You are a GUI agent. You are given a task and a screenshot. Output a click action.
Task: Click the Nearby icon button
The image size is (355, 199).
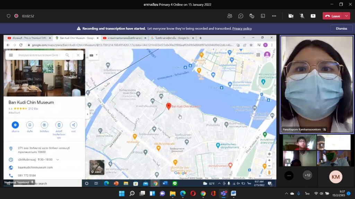click(44, 125)
